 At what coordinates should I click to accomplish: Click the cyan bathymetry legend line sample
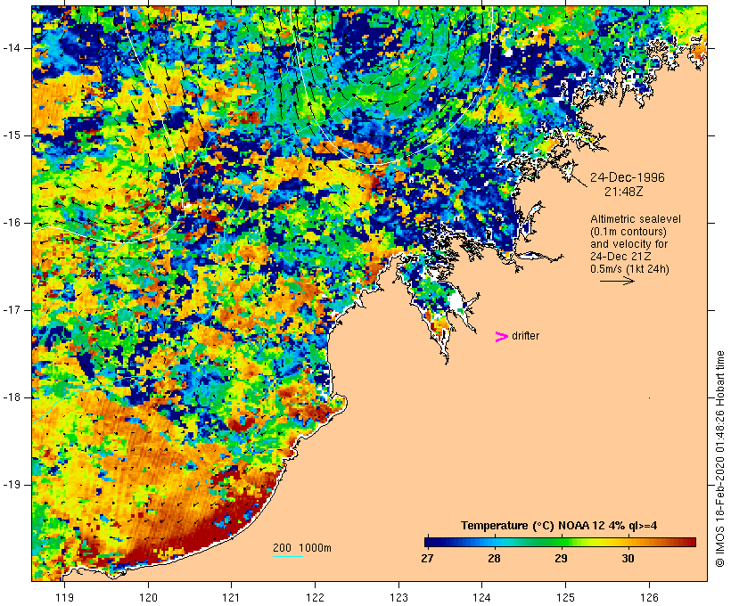[x=288, y=556]
